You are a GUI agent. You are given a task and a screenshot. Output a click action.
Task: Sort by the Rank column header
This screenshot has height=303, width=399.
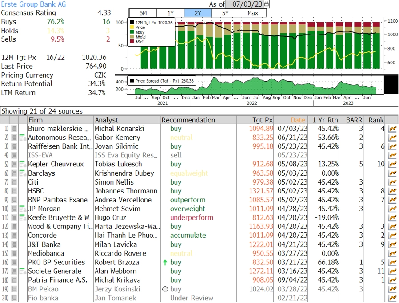coord(374,120)
